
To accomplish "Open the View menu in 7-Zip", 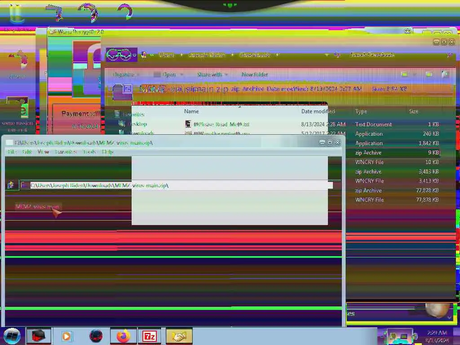I will [x=43, y=152].
